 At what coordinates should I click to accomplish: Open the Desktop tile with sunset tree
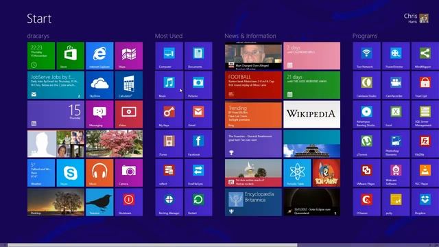[56, 202]
